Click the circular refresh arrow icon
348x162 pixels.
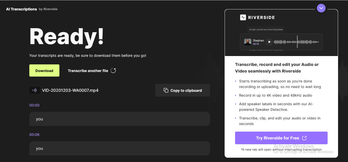113,70
